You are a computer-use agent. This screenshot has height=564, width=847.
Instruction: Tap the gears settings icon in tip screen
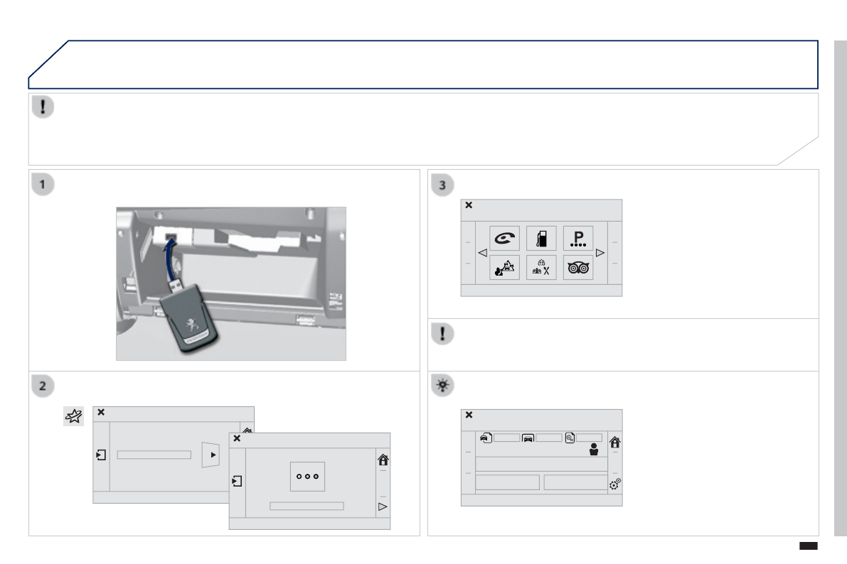614,484
